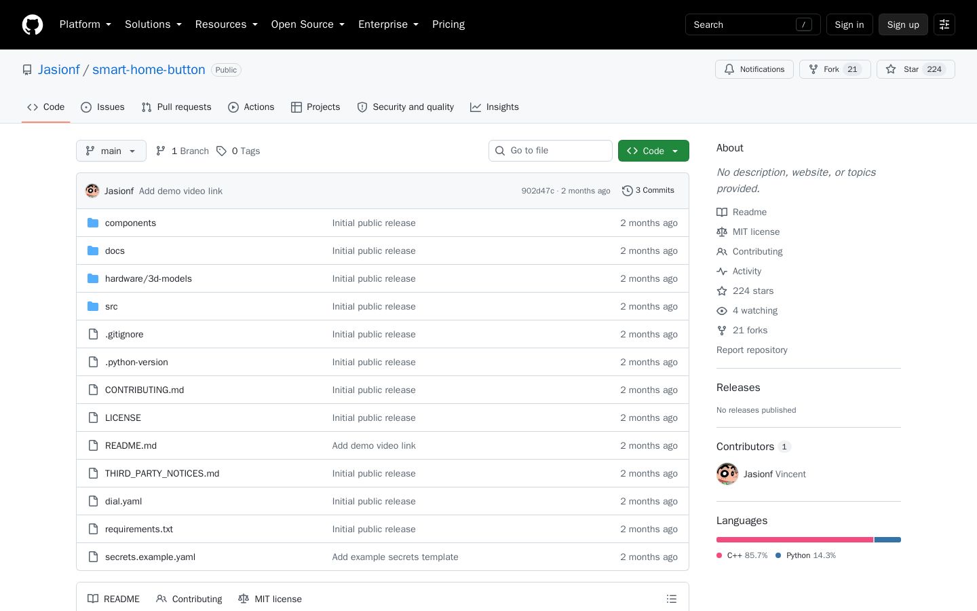This screenshot has height=611, width=977.
Task: Select the MIT license tab below file list
Action: (x=270, y=599)
